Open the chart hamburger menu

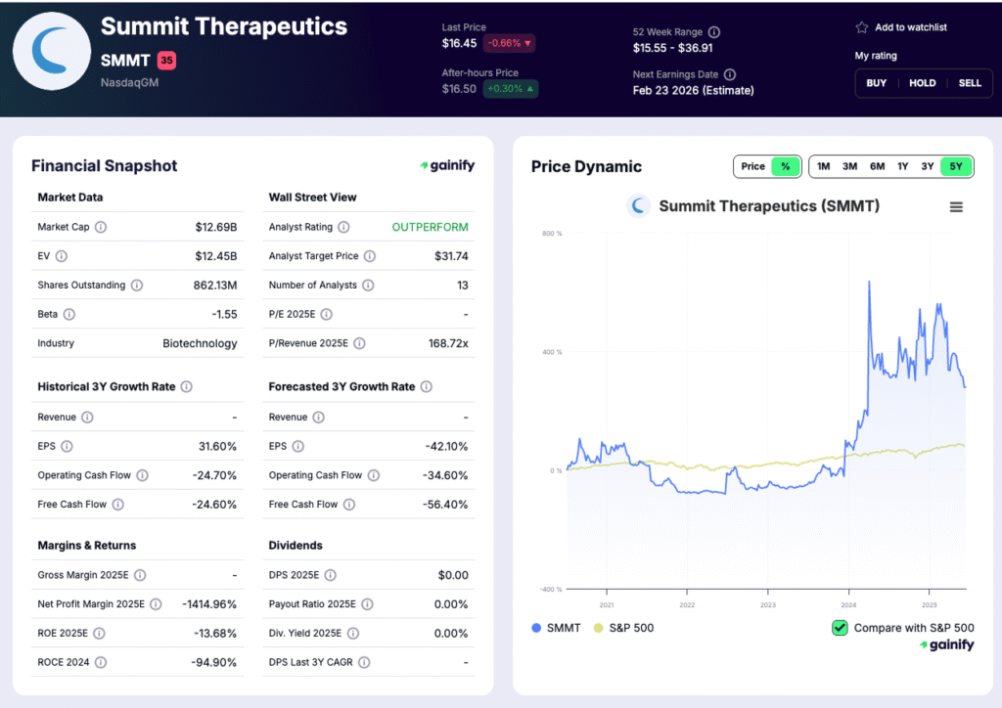click(x=956, y=206)
